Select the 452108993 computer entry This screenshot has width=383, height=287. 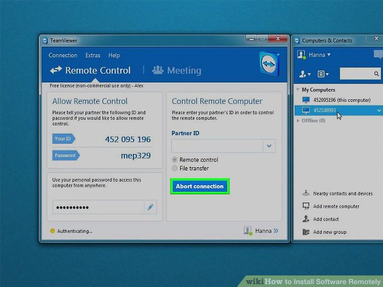pos(339,110)
